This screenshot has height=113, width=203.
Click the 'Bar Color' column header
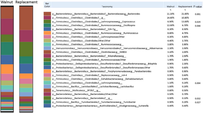click(47, 5)
